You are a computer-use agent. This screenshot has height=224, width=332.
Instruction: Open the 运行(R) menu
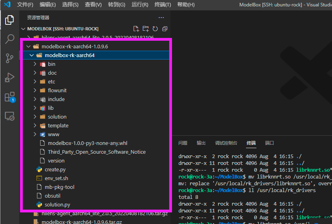tap(140, 4)
